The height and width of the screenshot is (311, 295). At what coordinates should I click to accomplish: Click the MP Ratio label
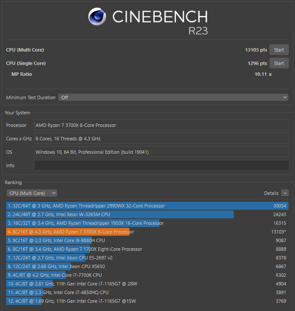(x=22, y=74)
